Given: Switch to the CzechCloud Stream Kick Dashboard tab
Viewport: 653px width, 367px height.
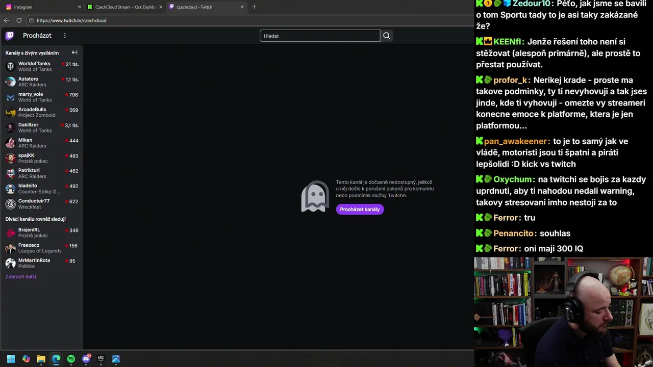Looking at the screenshot, I should (125, 7).
